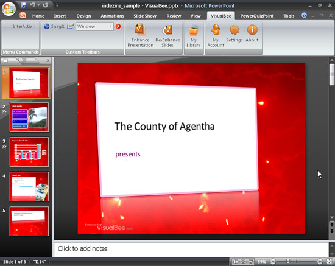Open the Office button menu
This screenshot has width=335, height=266.
pos(9,9)
